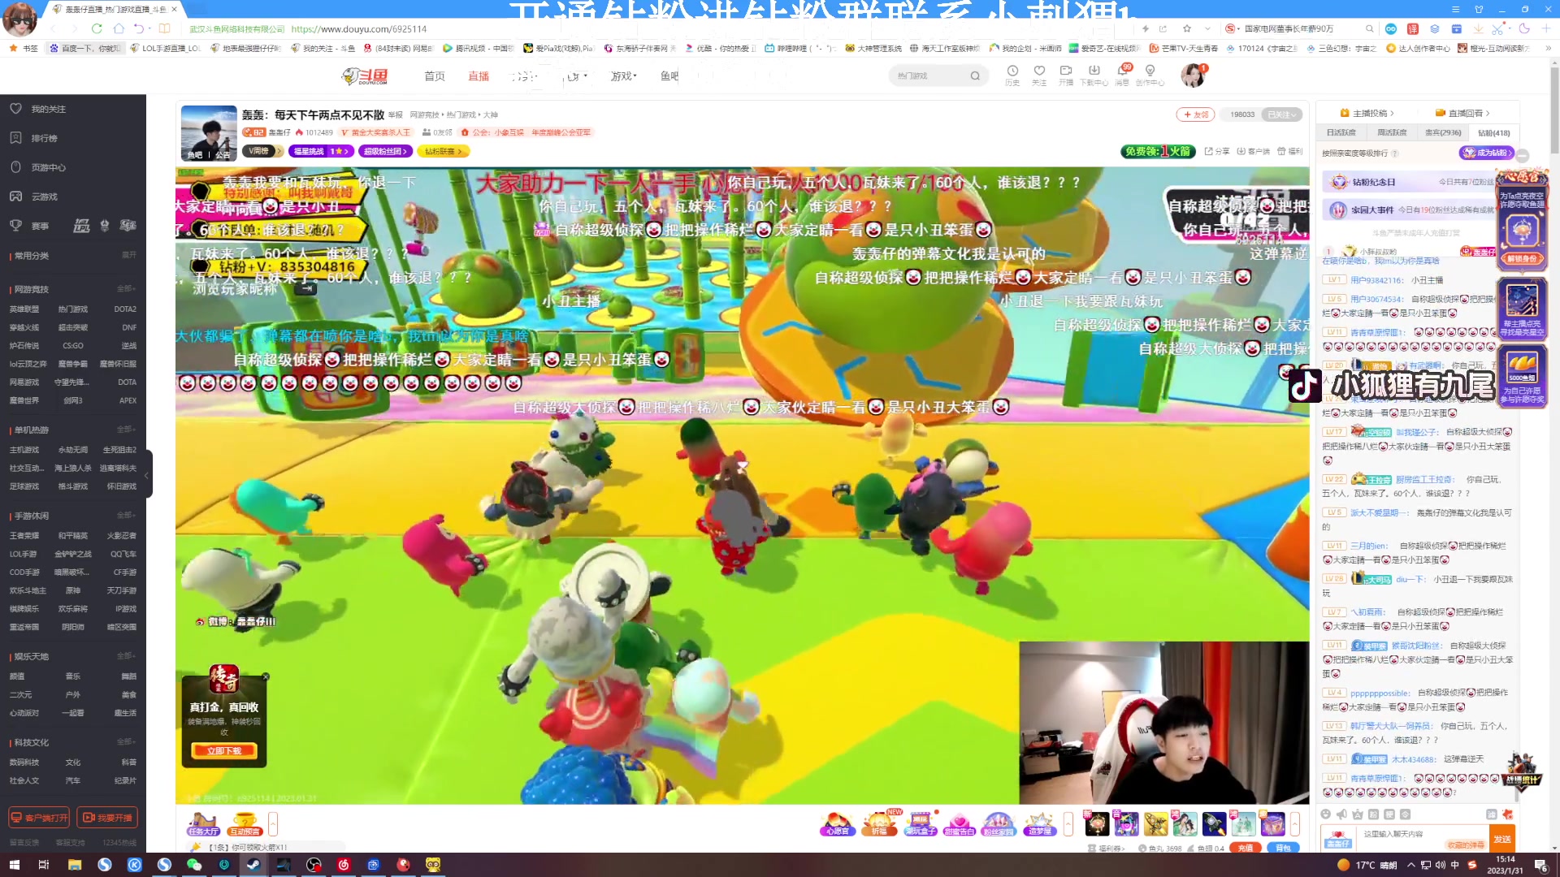Click 立即下载 on the ad popup
The height and width of the screenshot is (877, 1560).
[x=224, y=751]
